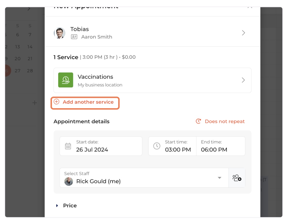Click Tobias's profile avatar photo

click(60, 33)
